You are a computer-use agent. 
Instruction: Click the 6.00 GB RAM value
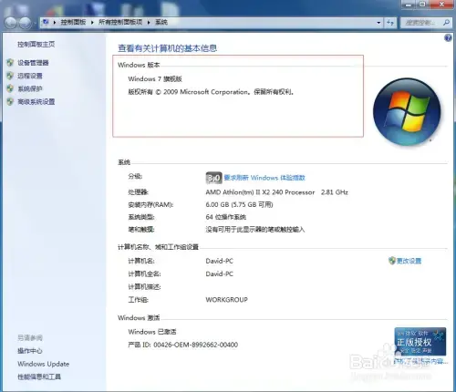(239, 204)
